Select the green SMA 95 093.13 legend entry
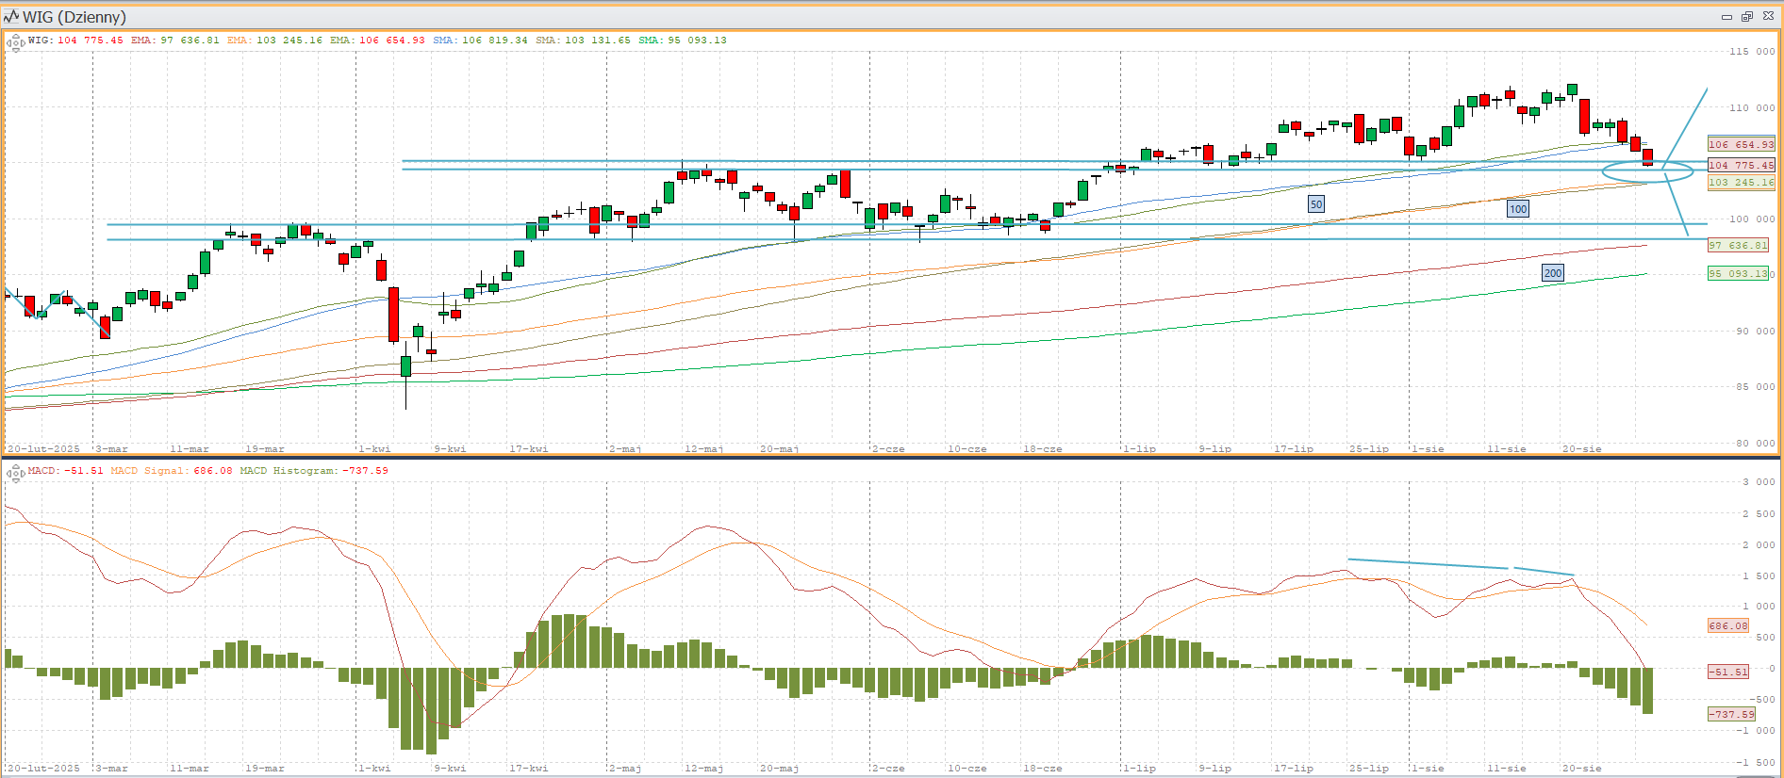This screenshot has width=1784, height=778. coord(683,41)
